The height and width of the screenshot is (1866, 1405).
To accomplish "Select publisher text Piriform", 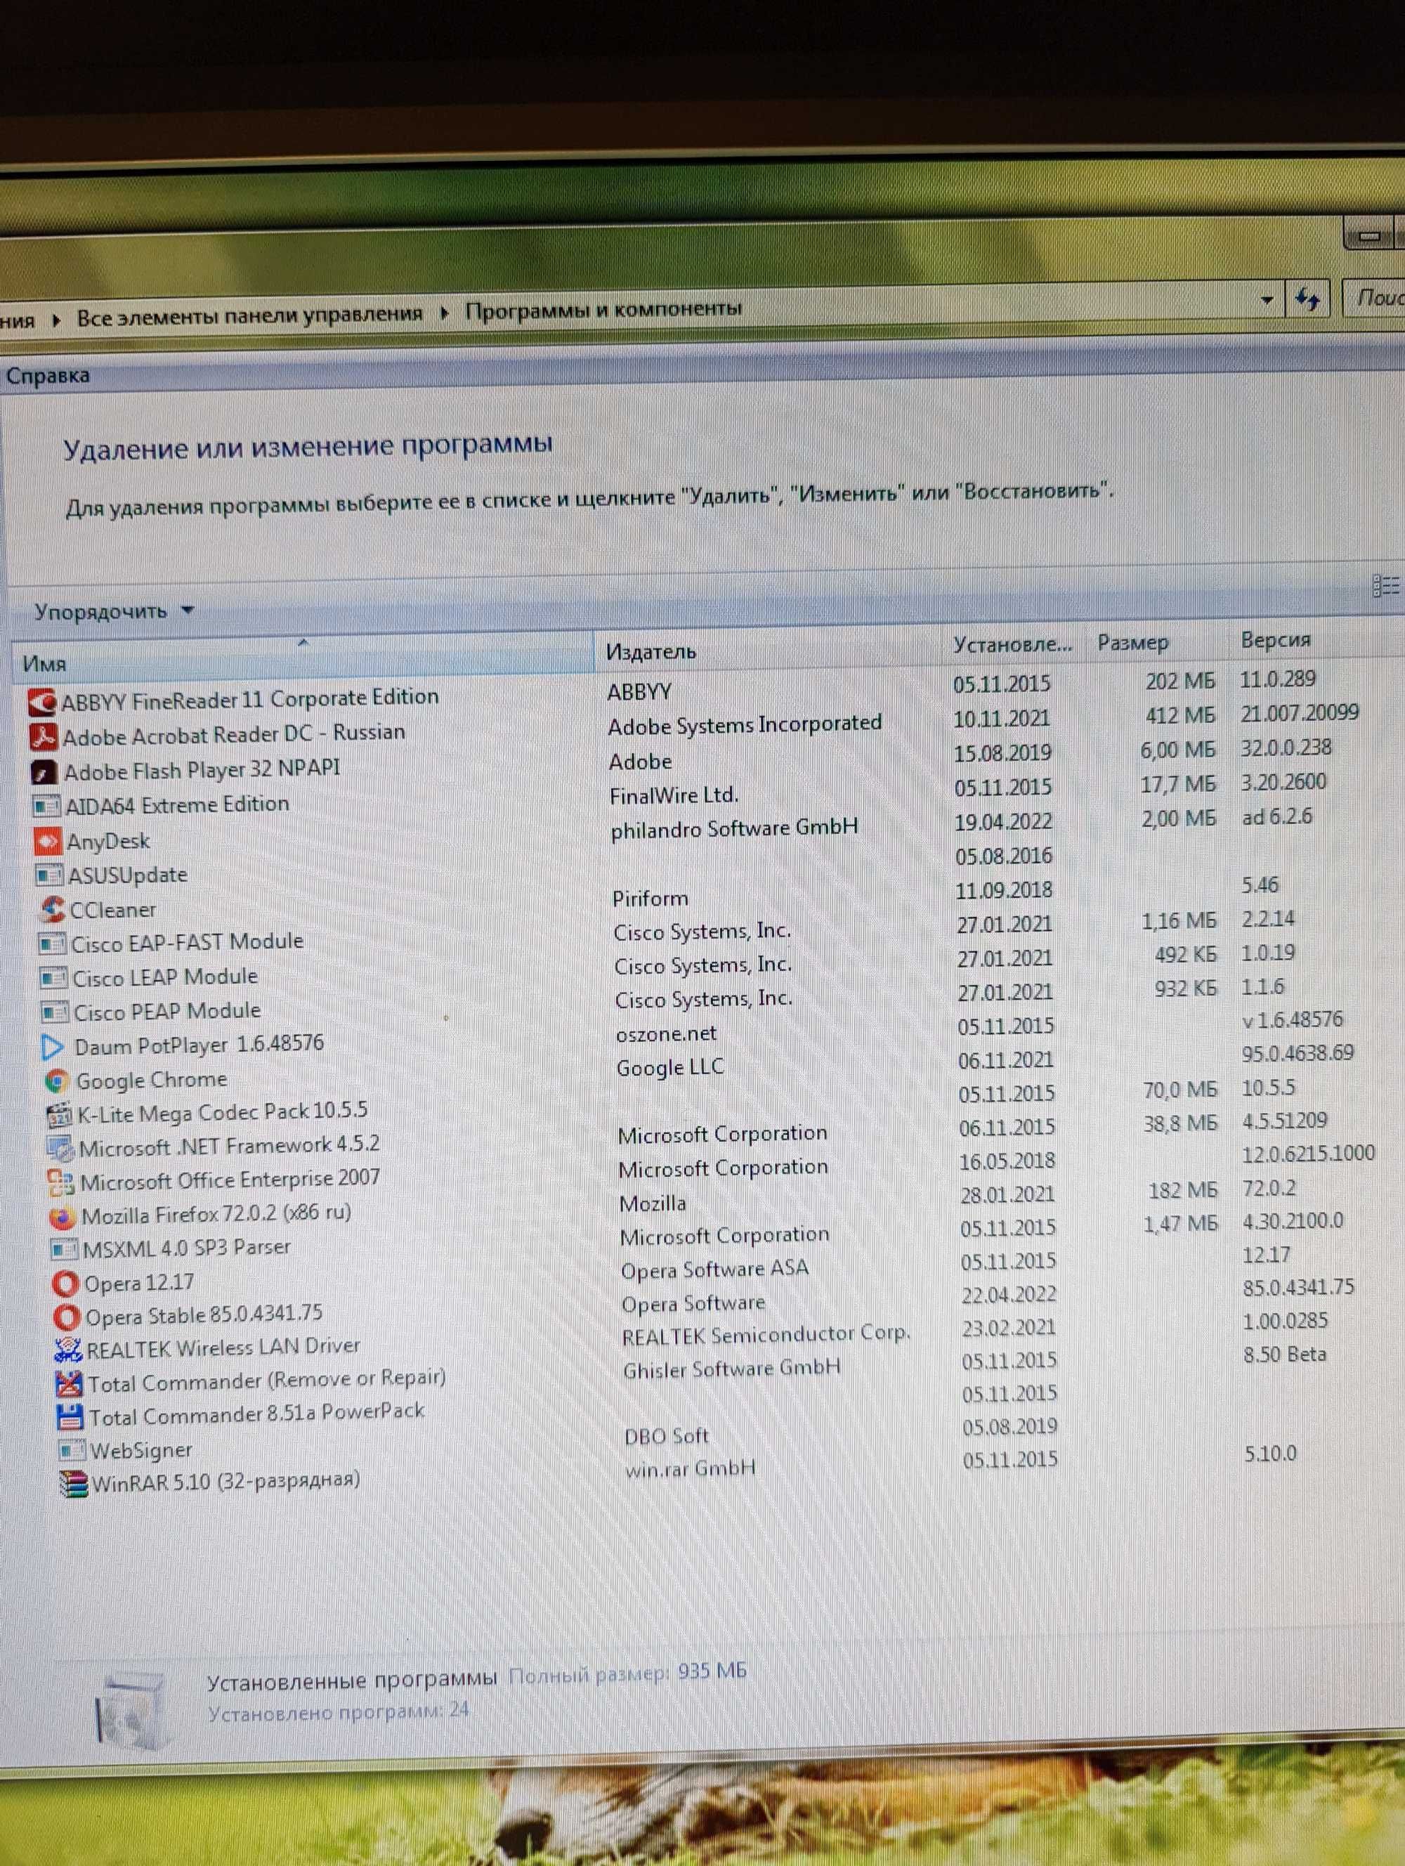I will coord(651,899).
